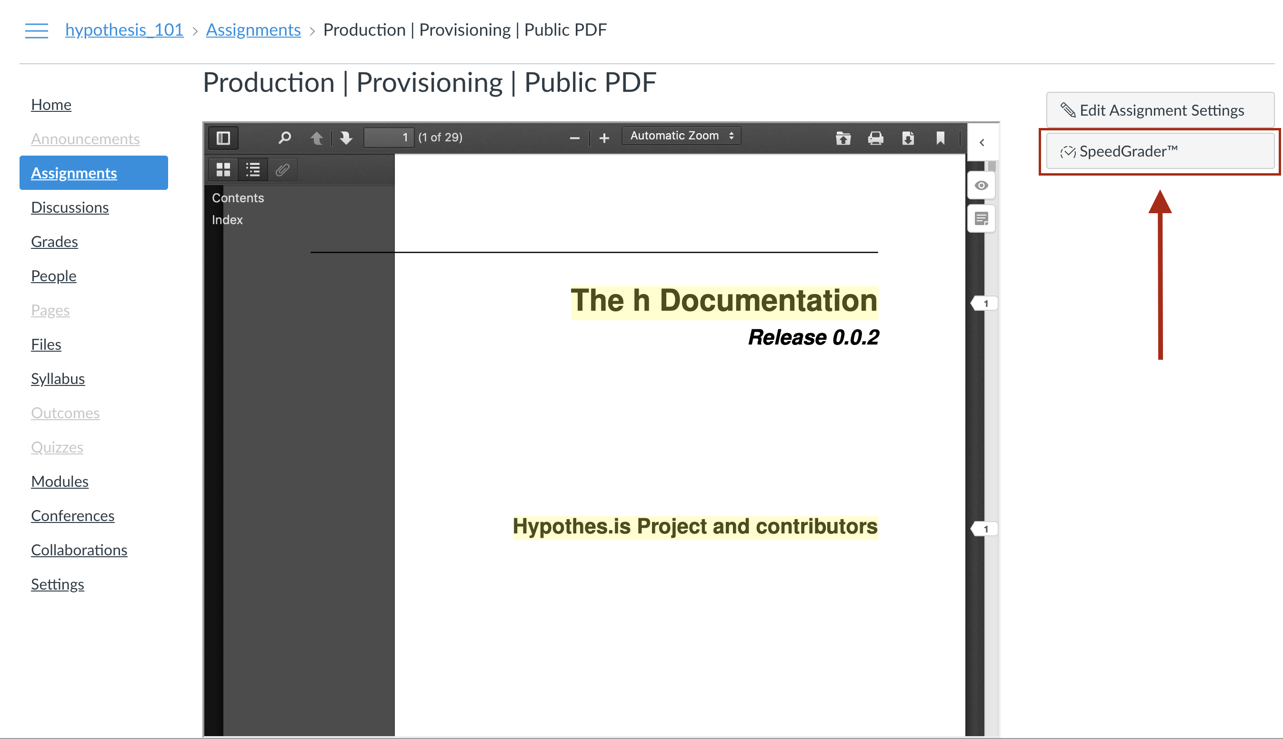Expand the Hypothesis annotation sidebar
This screenshot has height=739, width=1283.
[x=982, y=143]
